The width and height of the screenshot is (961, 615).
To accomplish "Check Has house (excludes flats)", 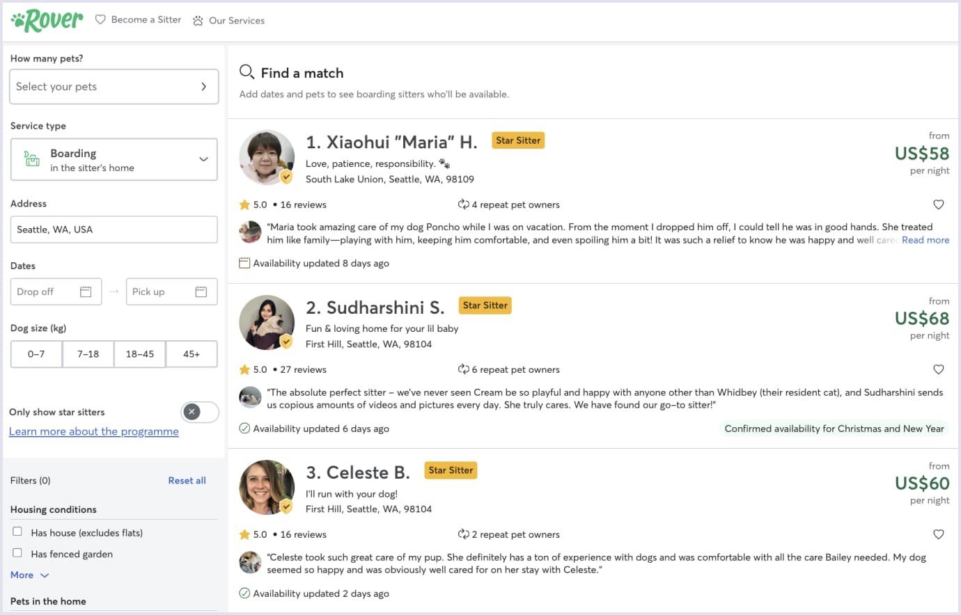I will coord(17,532).
